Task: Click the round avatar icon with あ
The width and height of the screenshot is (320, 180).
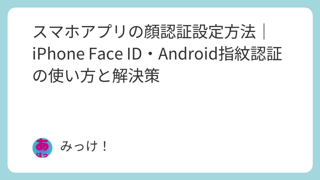Action: (x=42, y=147)
